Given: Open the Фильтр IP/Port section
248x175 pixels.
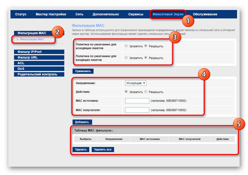Looking at the screenshot, I should (x=39, y=52).
